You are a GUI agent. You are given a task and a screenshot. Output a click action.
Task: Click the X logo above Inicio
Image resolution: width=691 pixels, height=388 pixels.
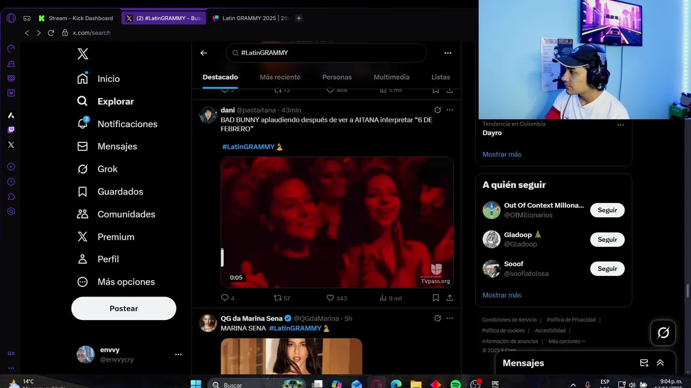[x=83, y=54]
